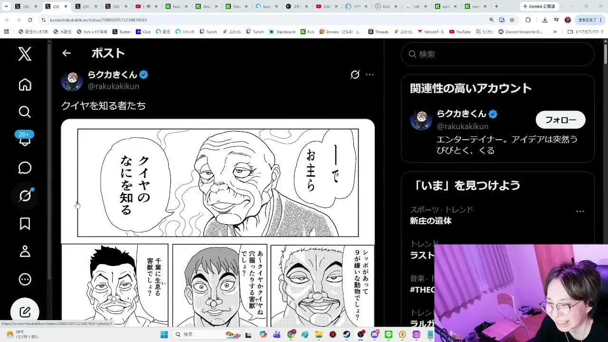Open the Club bookmark
608x342 pixels.
[x=143, y=32]
